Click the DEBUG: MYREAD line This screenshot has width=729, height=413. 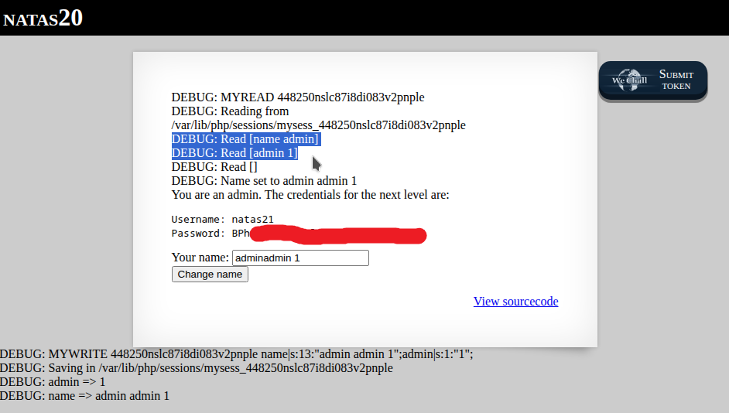pos(297,97)
